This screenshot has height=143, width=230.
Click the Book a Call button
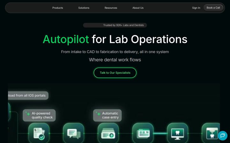pyautogui.click(x=213, y=8)
